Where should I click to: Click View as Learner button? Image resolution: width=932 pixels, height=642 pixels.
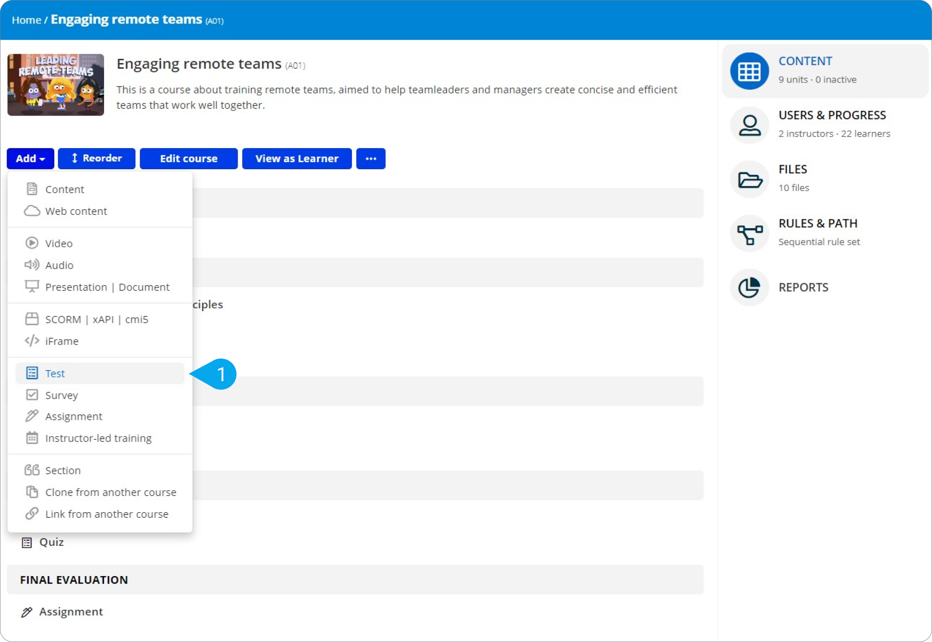tap(297, 159)
